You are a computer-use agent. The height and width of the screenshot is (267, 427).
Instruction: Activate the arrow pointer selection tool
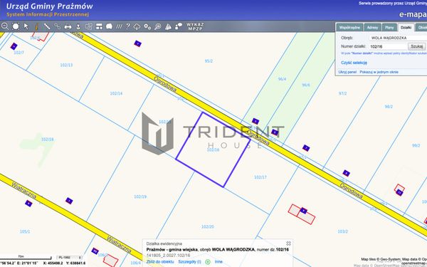(26, 26)
